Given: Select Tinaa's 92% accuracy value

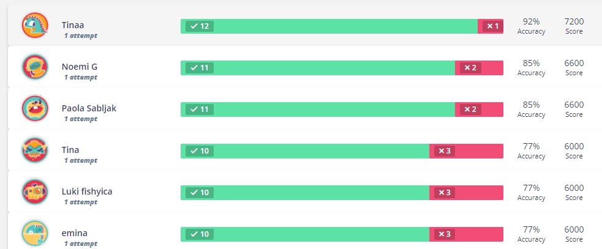Looking at the screenshot, I should pyautogui.click(x=531, y=21).
